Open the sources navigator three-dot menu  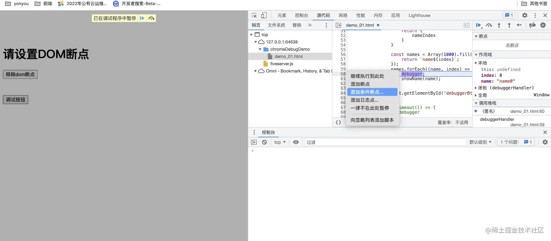pos(326,25)
